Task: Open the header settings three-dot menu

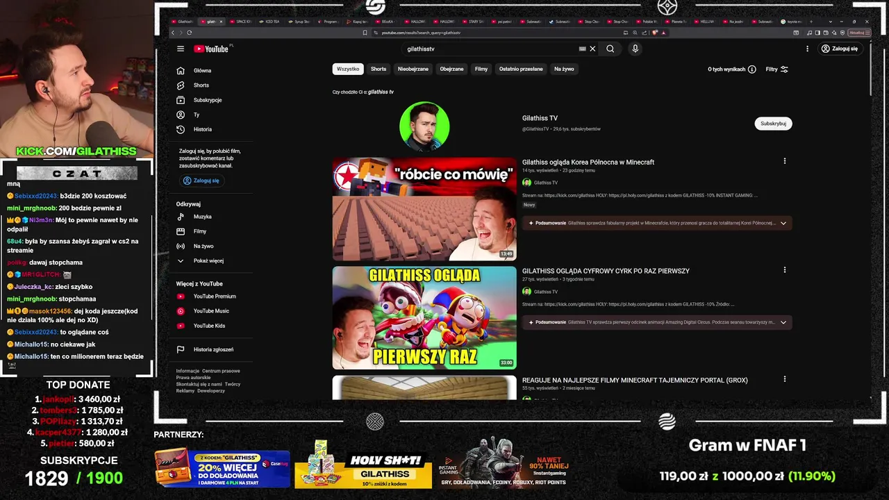Action: 807,49
